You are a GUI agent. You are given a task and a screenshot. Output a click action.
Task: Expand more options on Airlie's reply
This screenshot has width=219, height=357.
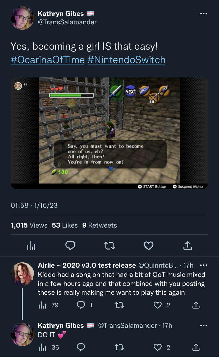pyautogui.click(x=203, y=265)
